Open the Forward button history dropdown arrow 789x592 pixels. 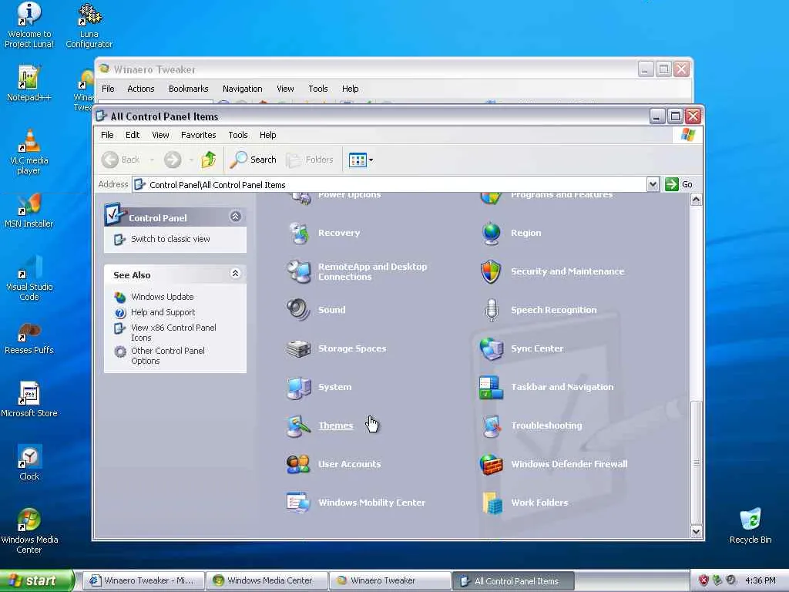(191, 160)
